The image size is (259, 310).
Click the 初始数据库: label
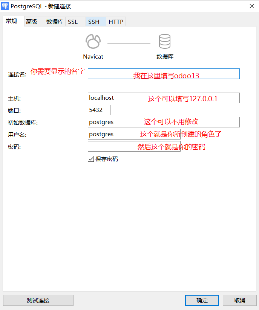23,123
